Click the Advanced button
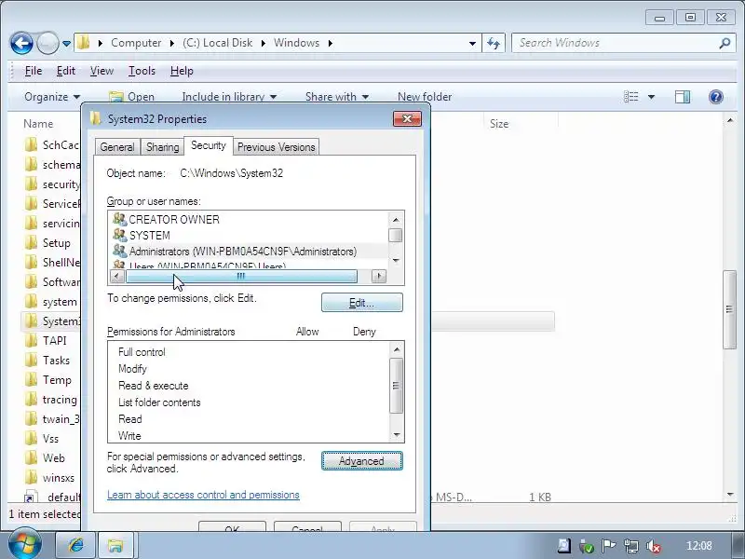 click(x=362, y=461)
